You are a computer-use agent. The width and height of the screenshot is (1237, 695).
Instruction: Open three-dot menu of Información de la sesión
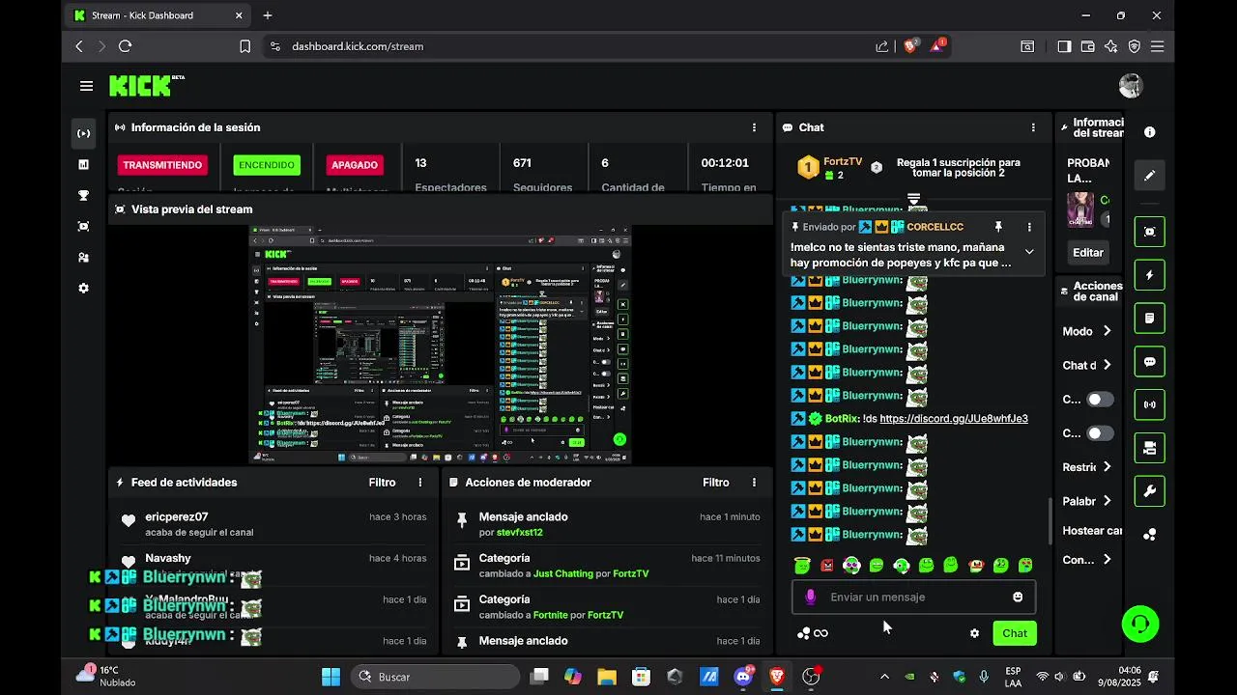click(x=754, y=127)
